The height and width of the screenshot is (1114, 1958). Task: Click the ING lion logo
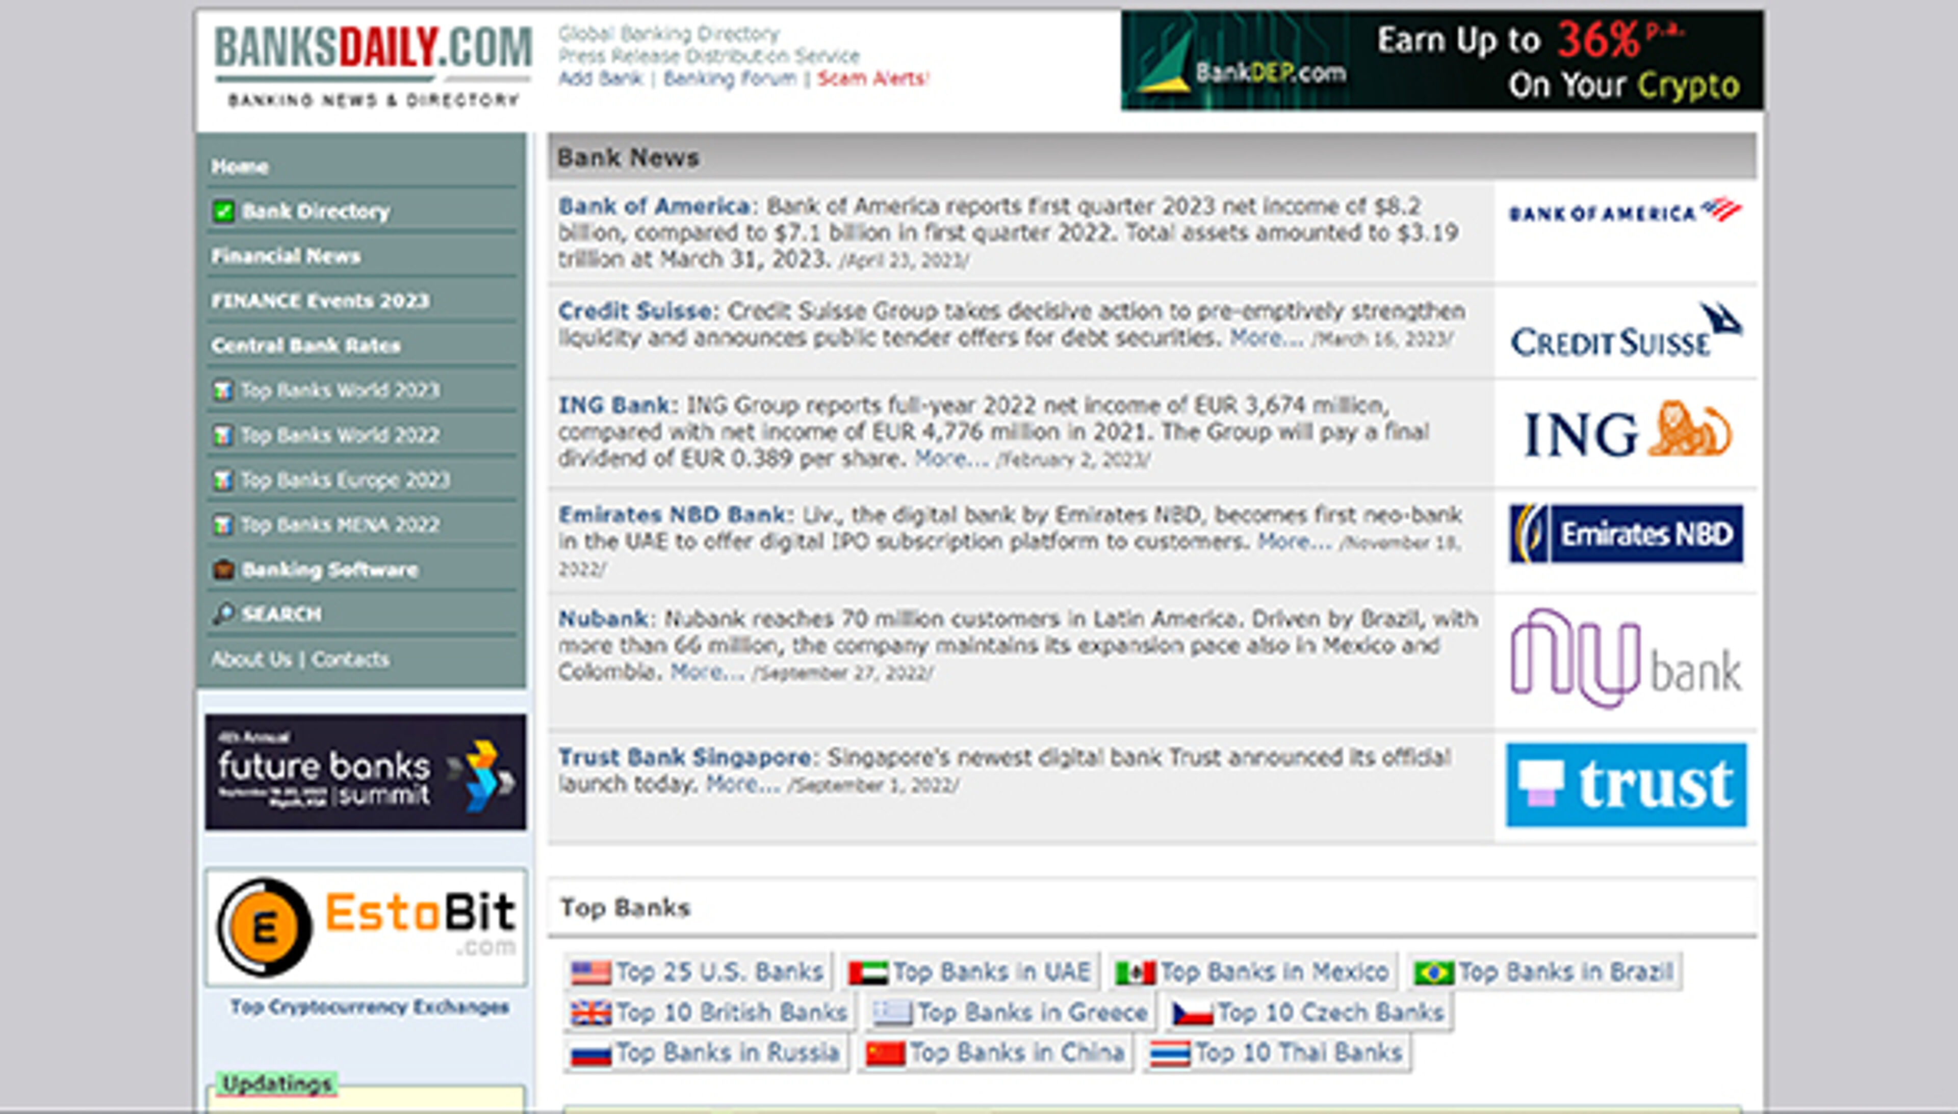[x=1624, y=432]
